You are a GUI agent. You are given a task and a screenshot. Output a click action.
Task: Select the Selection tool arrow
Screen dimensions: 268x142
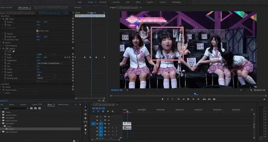[86, 107]
